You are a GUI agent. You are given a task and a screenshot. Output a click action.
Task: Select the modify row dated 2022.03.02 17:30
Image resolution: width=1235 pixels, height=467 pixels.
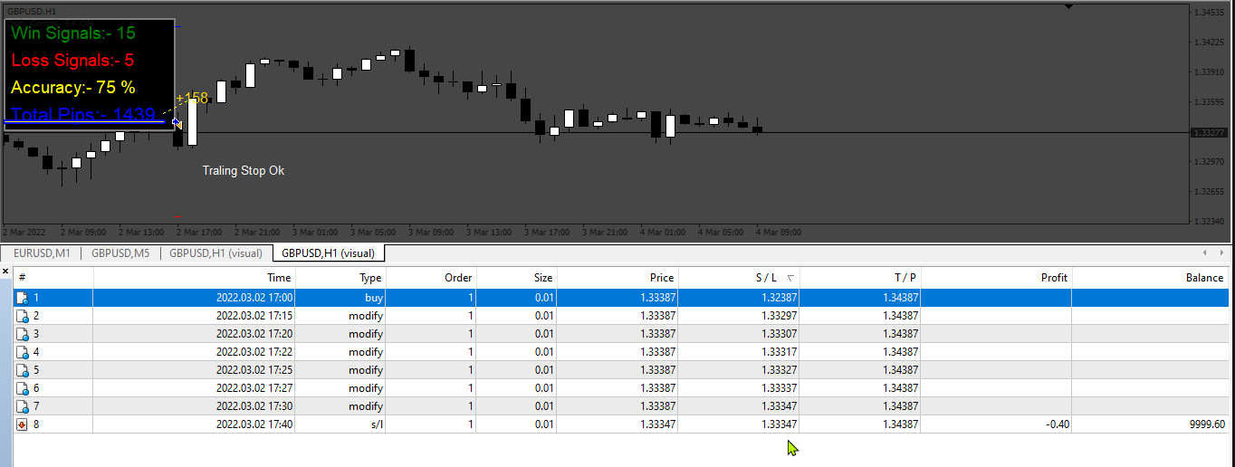coord(621,406)
